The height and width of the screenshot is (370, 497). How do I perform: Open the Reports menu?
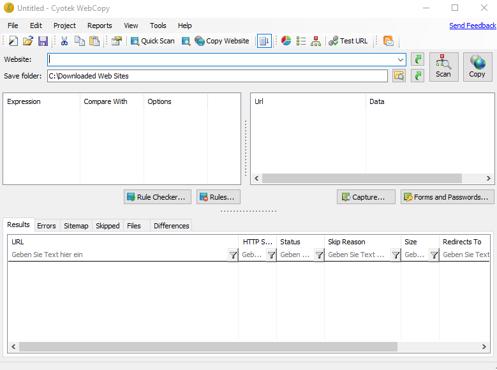(100, 26)
